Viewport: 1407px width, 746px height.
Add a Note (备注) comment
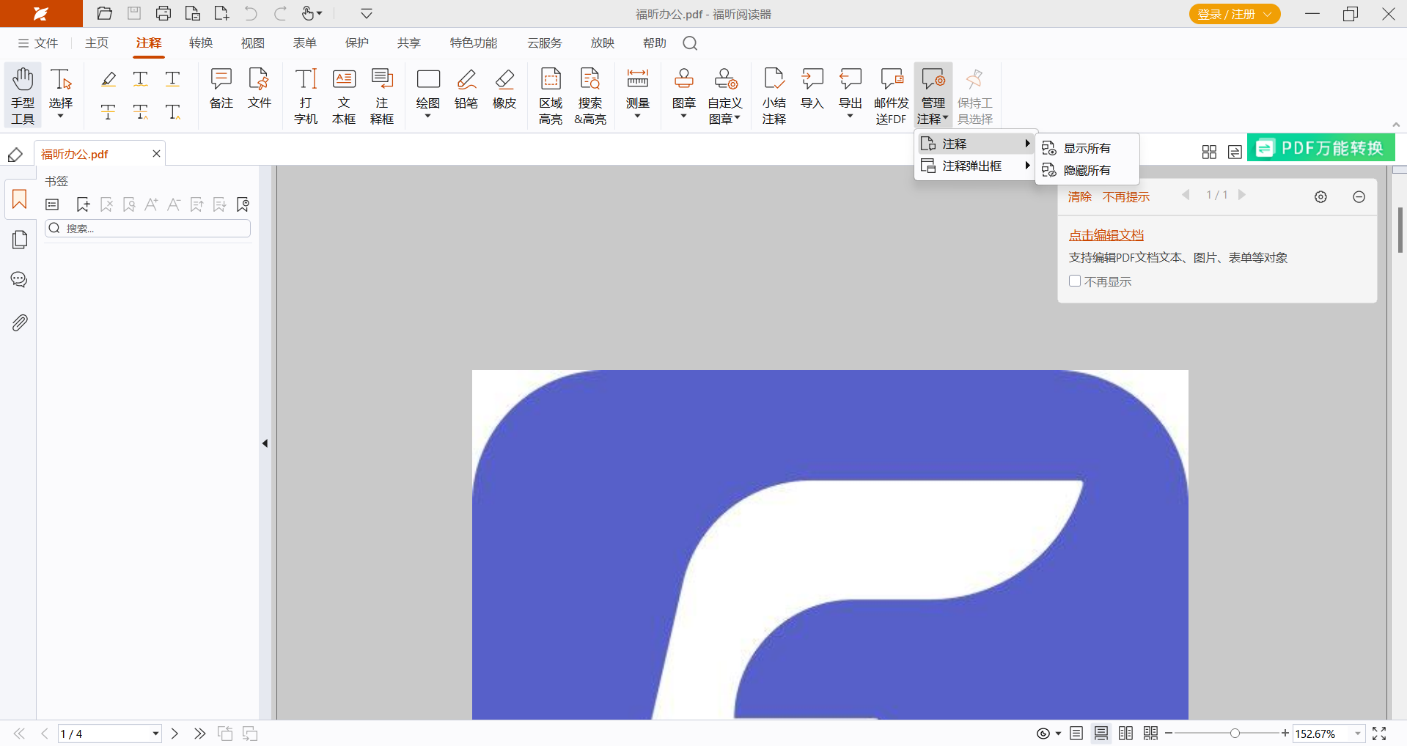(x=221, y=89)
